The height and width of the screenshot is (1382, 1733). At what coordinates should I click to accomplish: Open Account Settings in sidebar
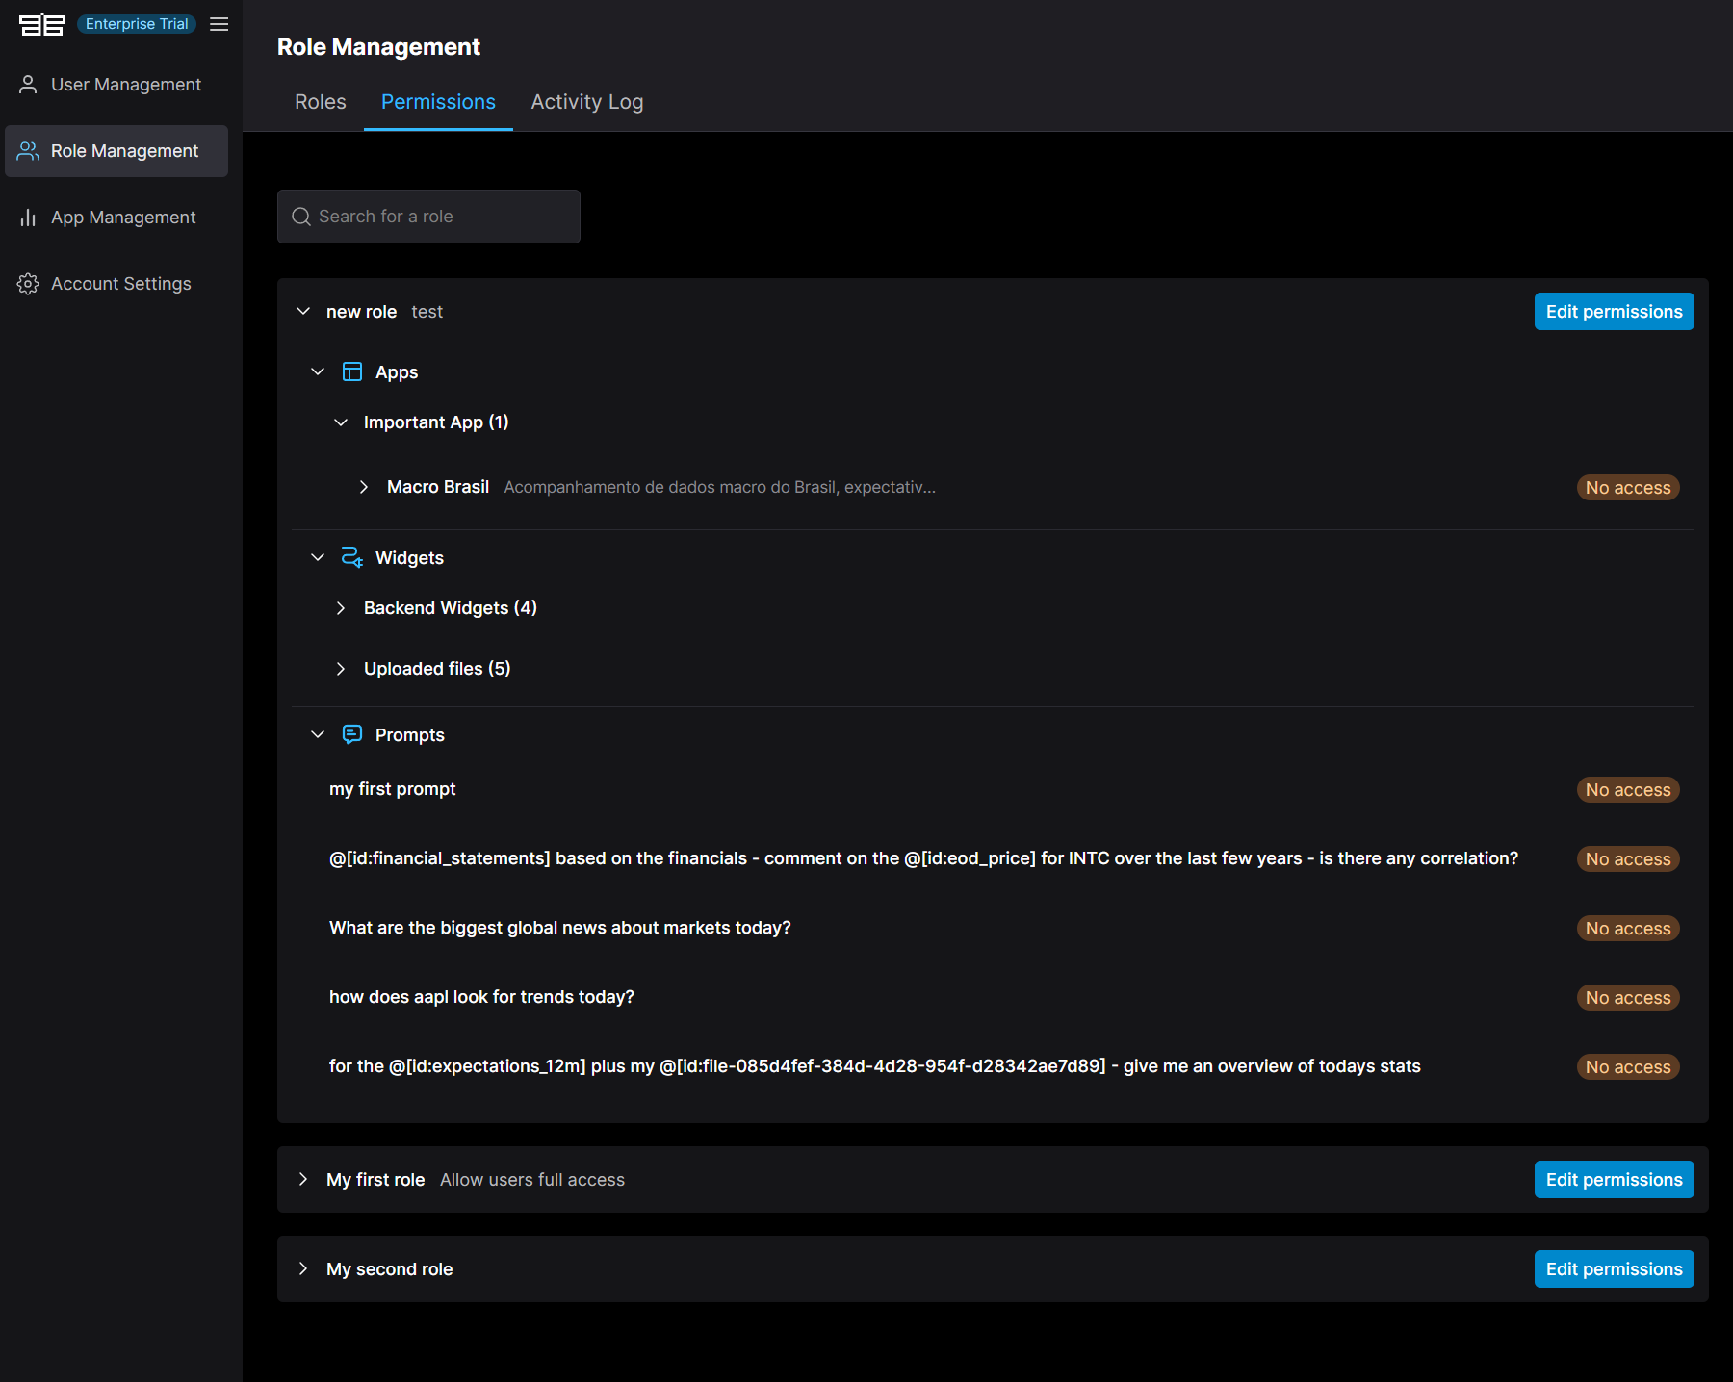click(x=116, y=284)
